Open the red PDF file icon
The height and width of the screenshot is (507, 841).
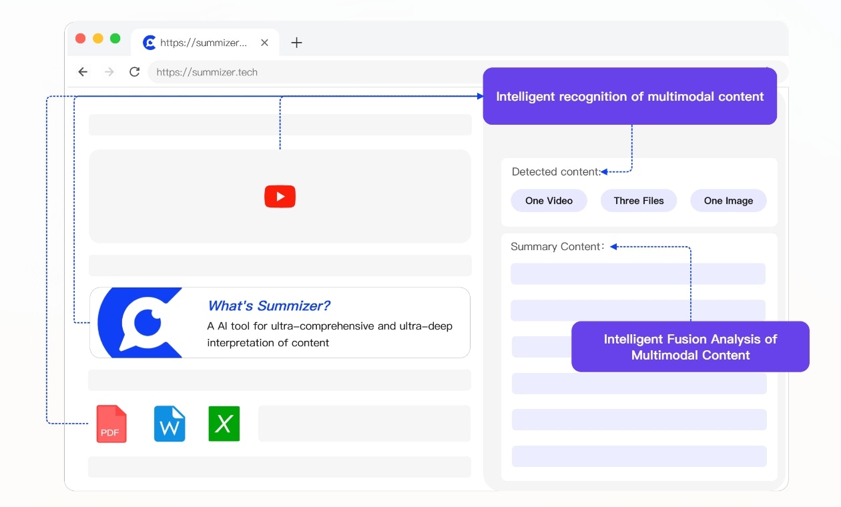[x=111, y=424]
